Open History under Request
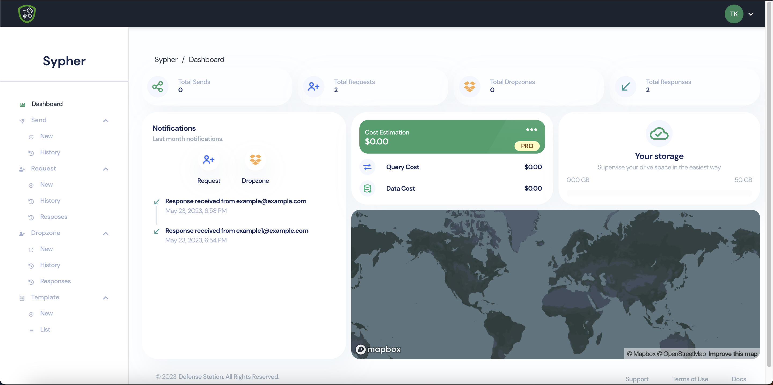This screenshot has height=385, width=773. (x=50, y=201)
